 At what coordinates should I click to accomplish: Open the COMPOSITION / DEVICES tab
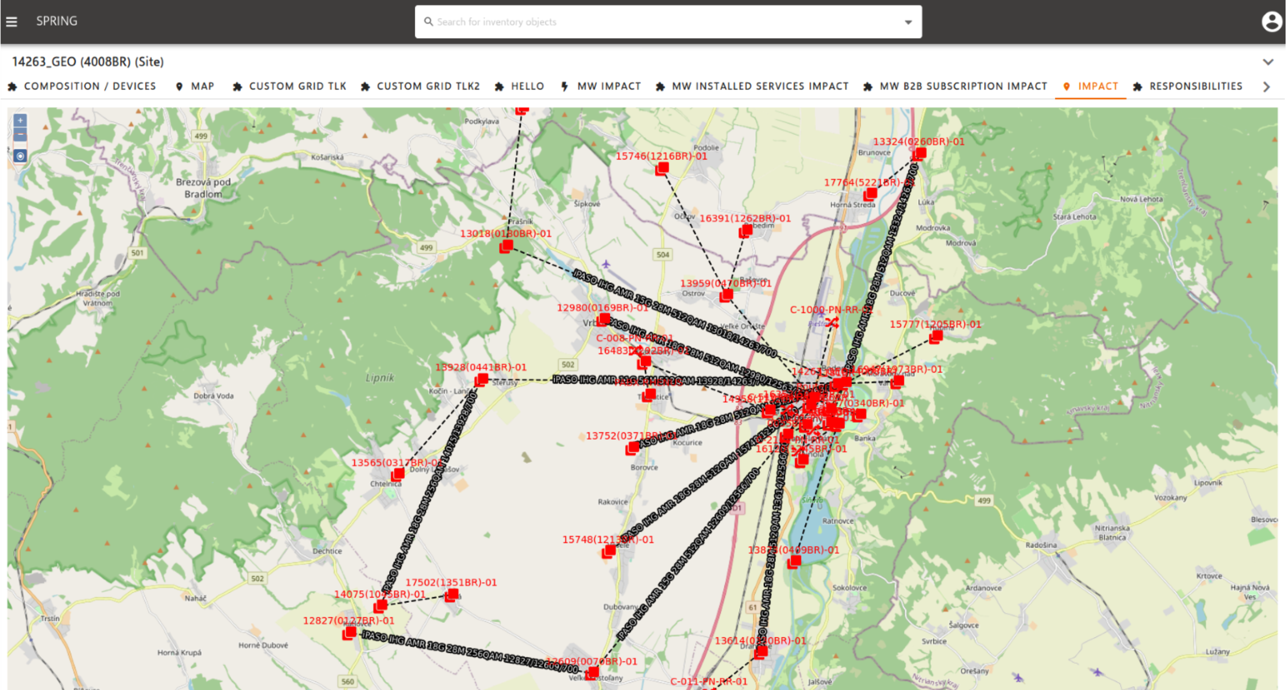coord(82,86)
